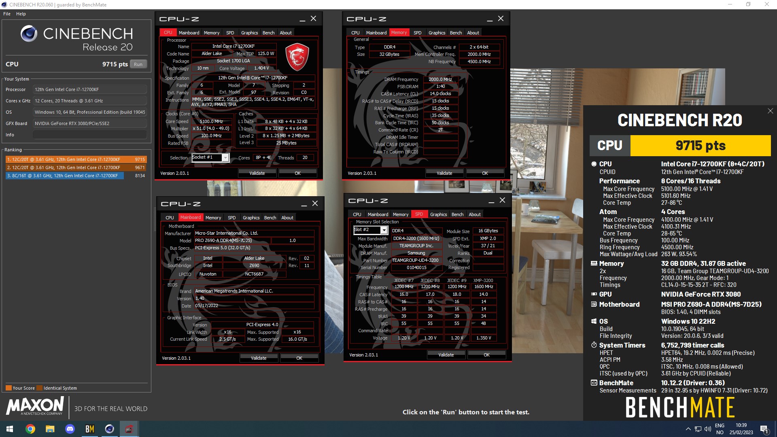Open SPD tab in the Memory CPU-Z window

(x=417, y=33)
